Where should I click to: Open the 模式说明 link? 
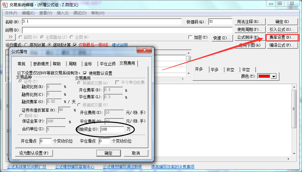pyautogui.click(x=120, y=45)
